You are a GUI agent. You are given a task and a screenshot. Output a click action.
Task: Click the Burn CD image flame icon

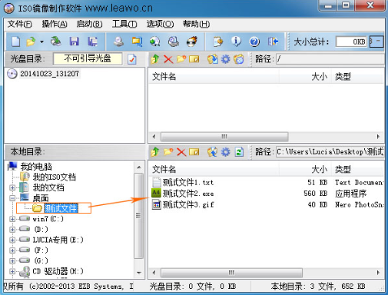point(192,41)
